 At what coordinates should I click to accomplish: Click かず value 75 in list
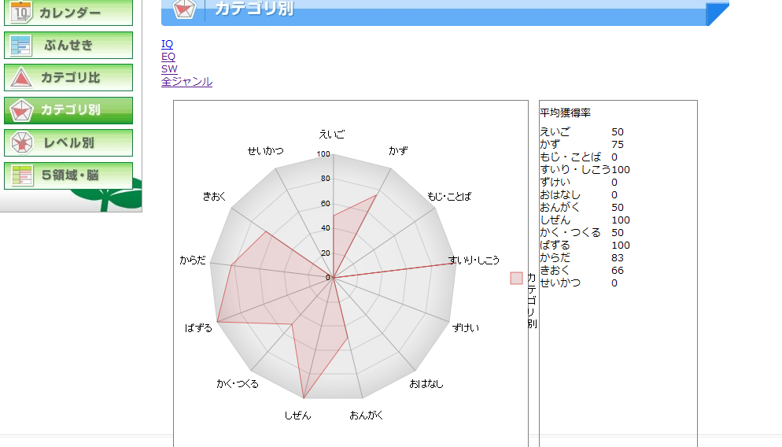618,144
